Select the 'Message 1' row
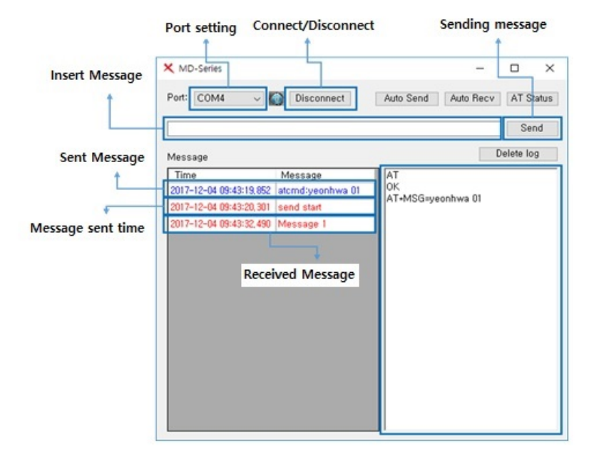Screen dimensions: 594x462 [270, 224]
